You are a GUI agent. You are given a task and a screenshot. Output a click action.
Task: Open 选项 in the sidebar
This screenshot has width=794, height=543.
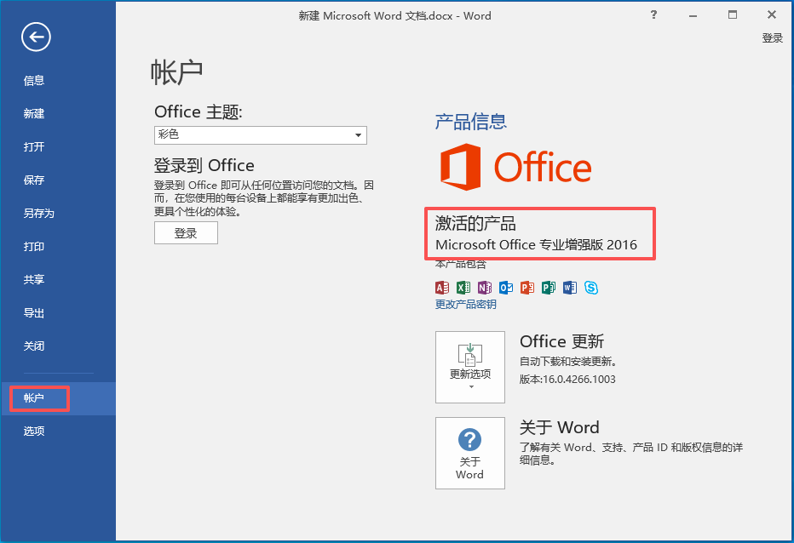click(x=34, y=432)
